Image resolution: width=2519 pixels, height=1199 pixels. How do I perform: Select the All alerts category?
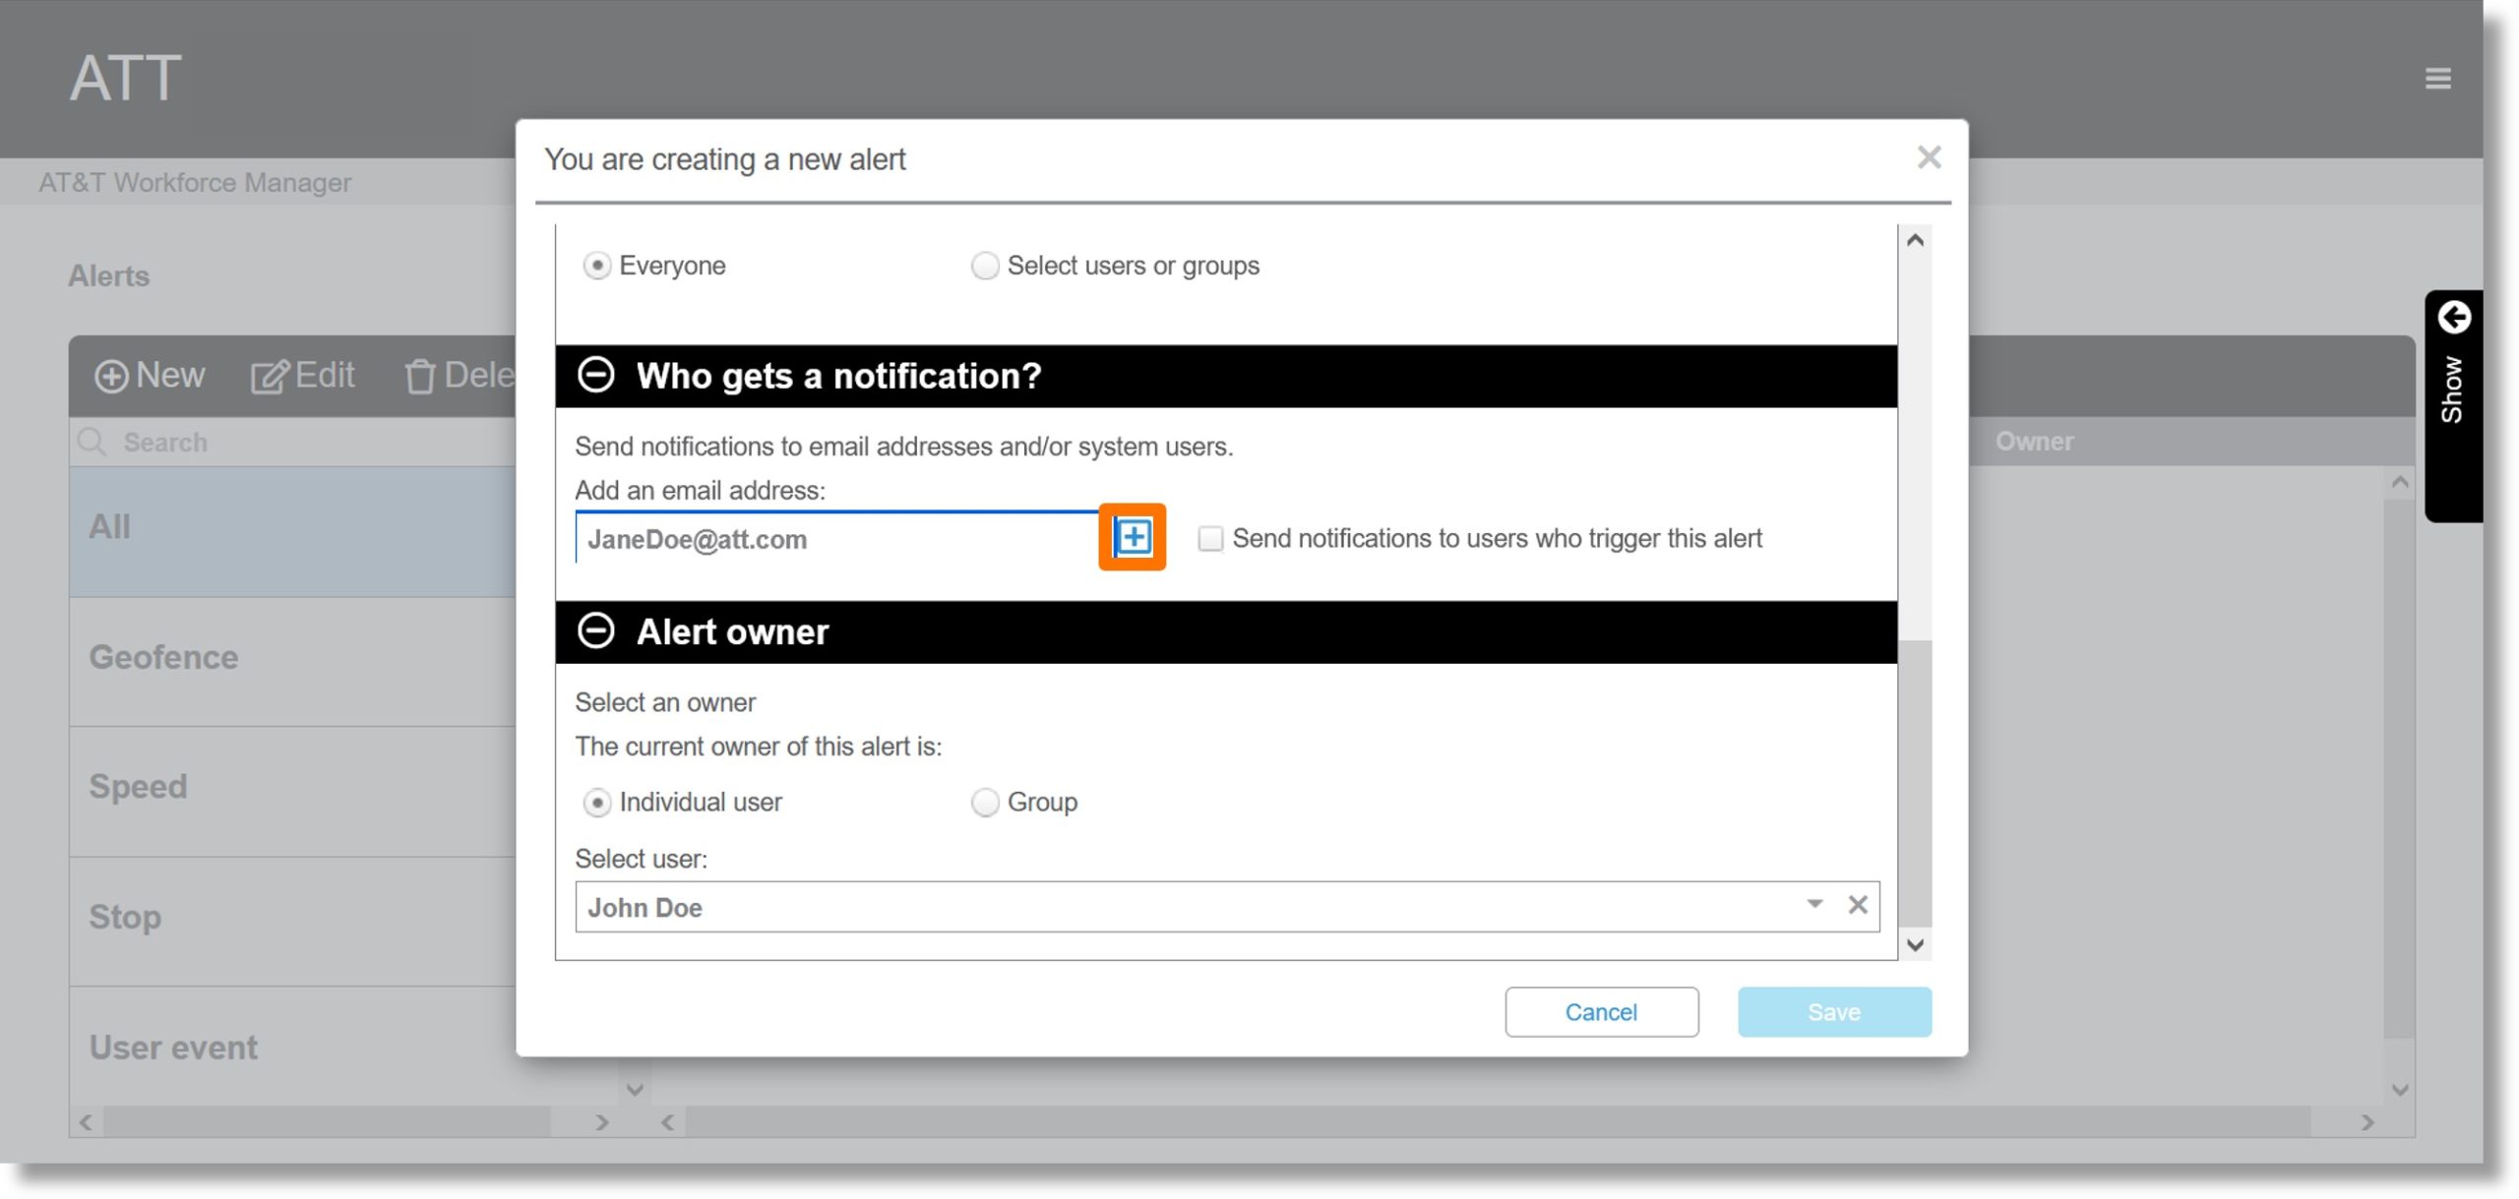(x=292, y=531)
